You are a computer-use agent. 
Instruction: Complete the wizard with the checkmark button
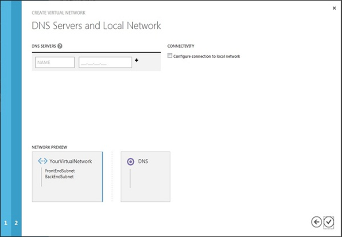329,222
